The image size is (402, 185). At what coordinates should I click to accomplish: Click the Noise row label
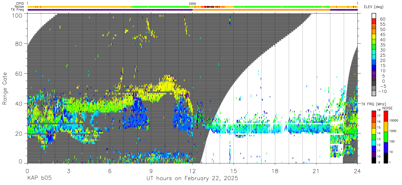(x=20, y=7)
